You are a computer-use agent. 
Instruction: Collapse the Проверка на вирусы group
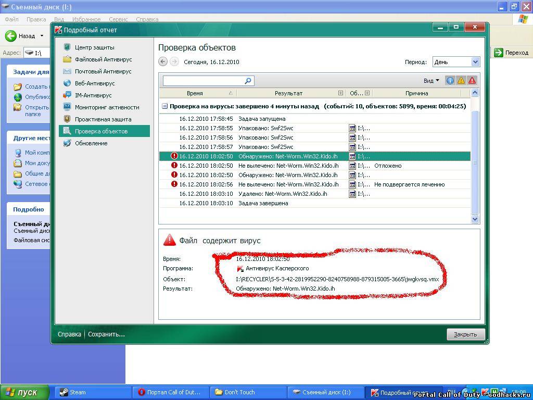(164, 106)
